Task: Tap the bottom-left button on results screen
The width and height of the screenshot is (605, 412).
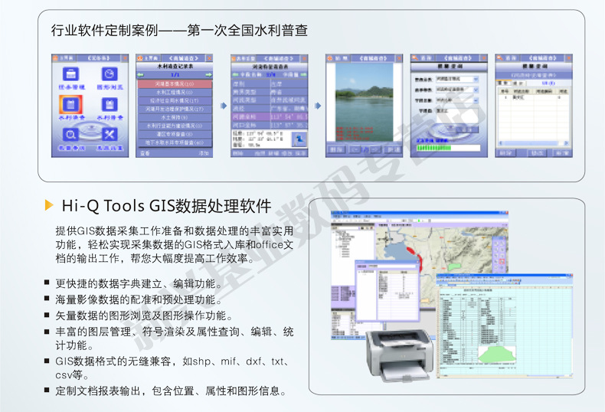Action: 505,153
